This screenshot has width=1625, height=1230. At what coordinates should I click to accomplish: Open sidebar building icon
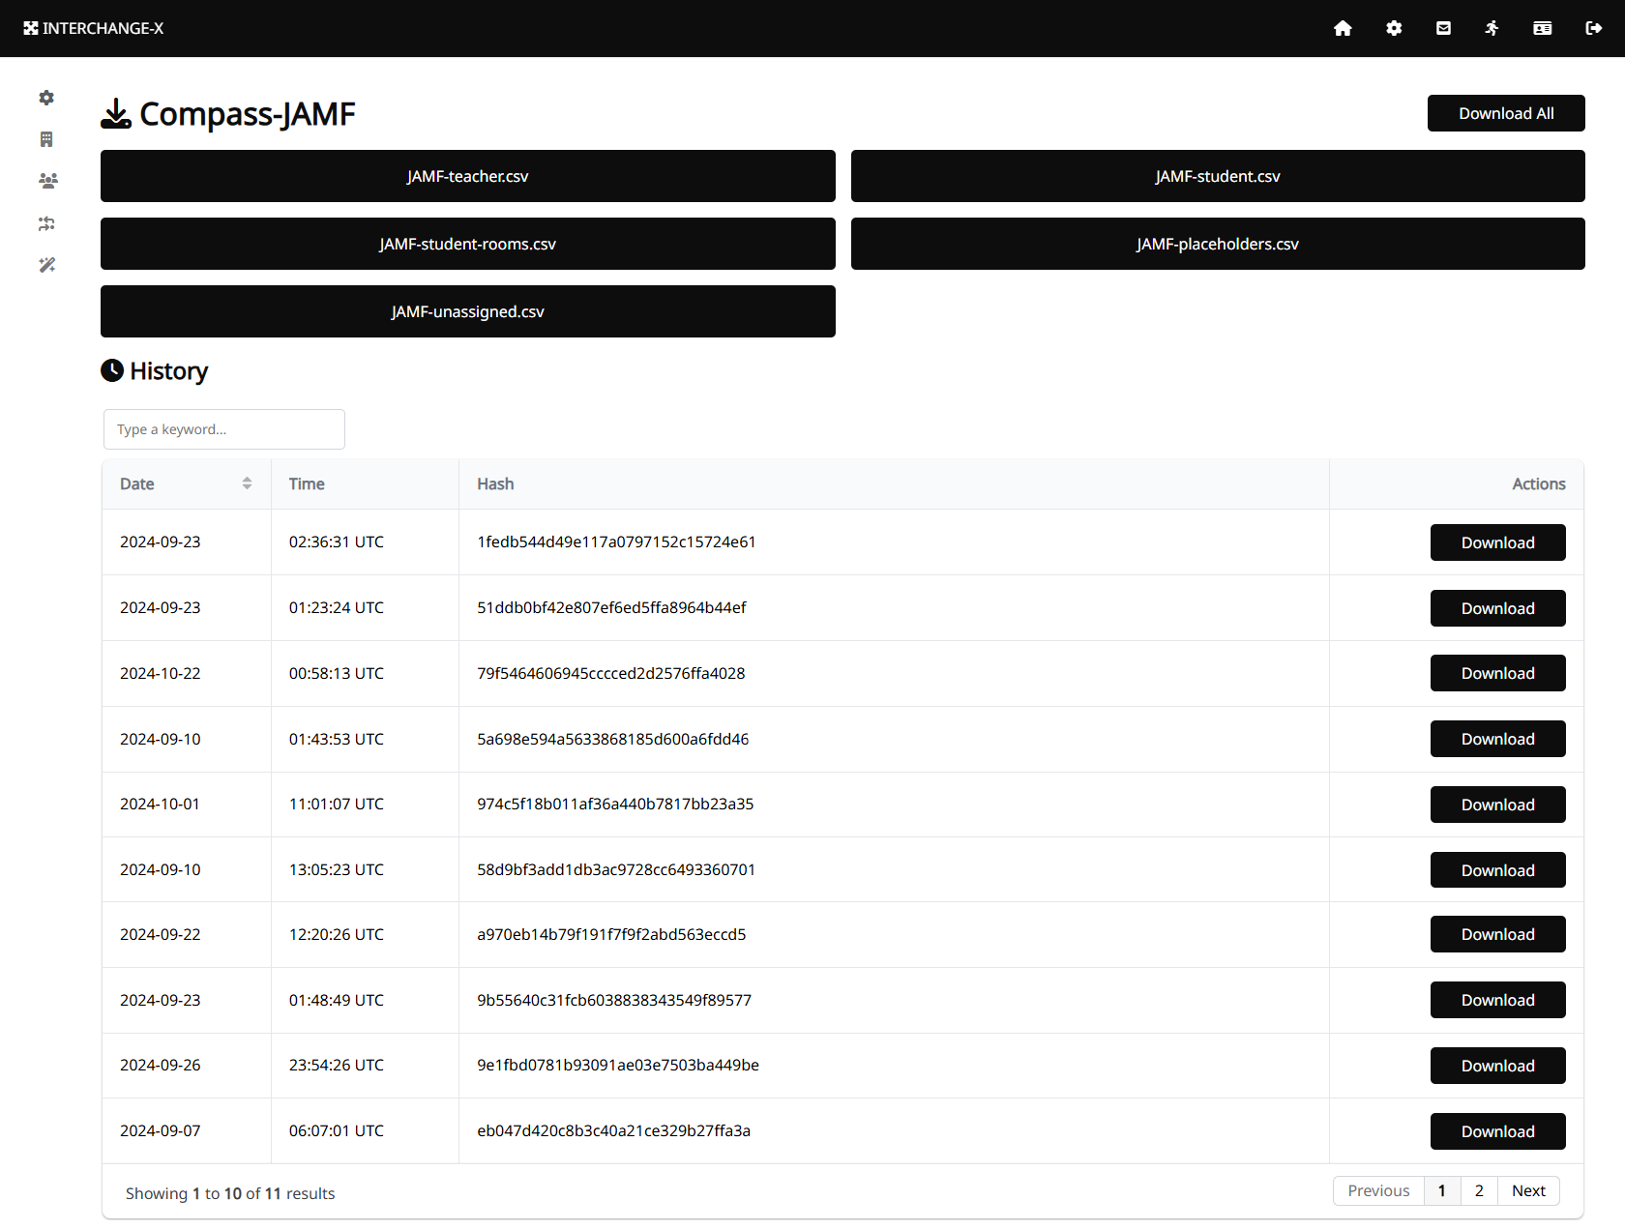46,139
